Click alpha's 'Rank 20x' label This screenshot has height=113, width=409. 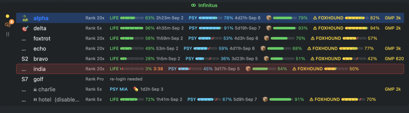coord(95,18)
